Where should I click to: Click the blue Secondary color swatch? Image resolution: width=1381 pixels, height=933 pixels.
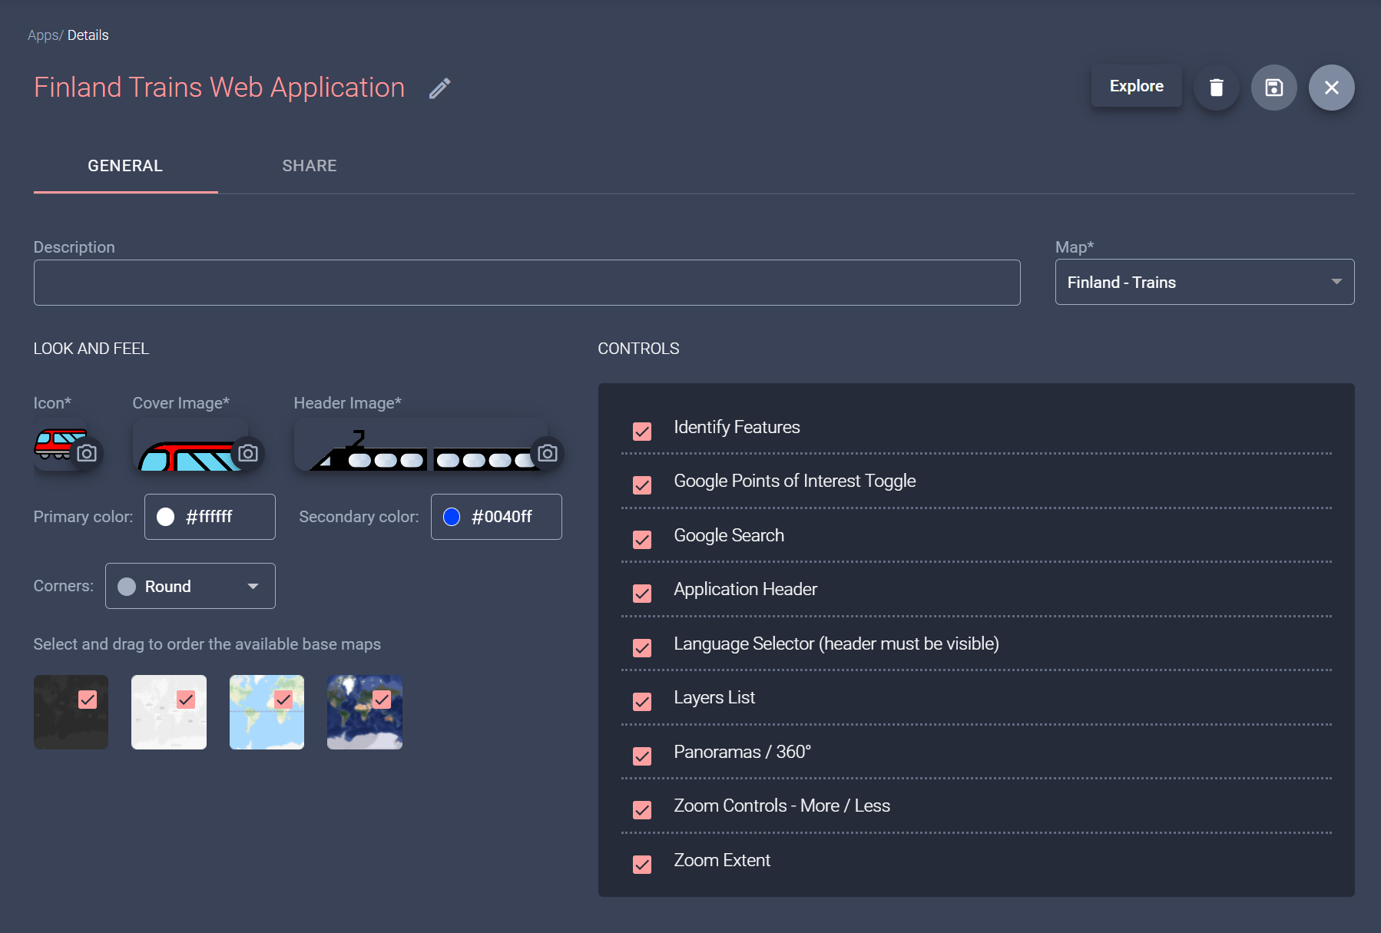pyautogui.click(x=452, y=517)
